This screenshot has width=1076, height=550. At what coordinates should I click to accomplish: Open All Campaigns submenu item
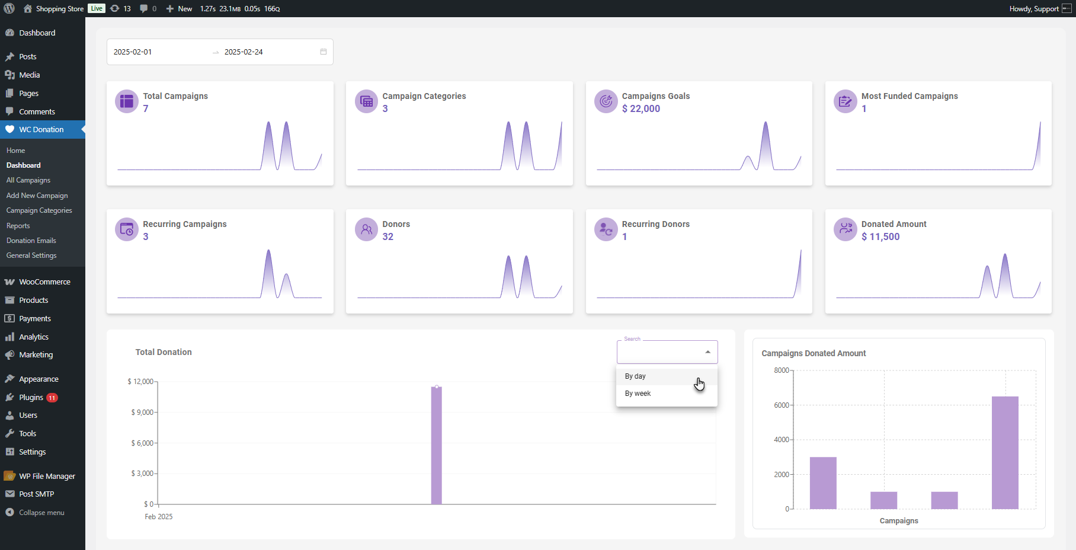(x=28, y=180)
